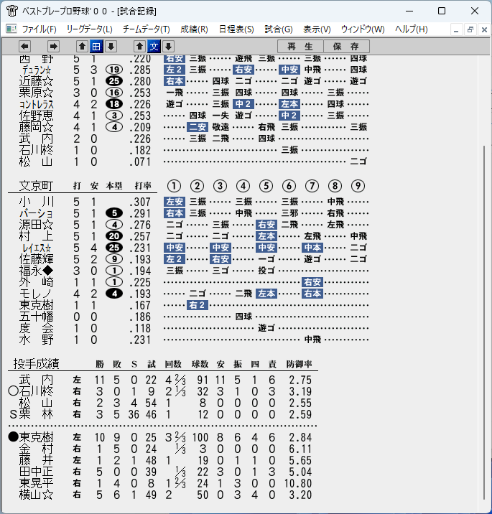Open the リーグデータ(L) menu
Screen dimensions: 492x514
89,29
